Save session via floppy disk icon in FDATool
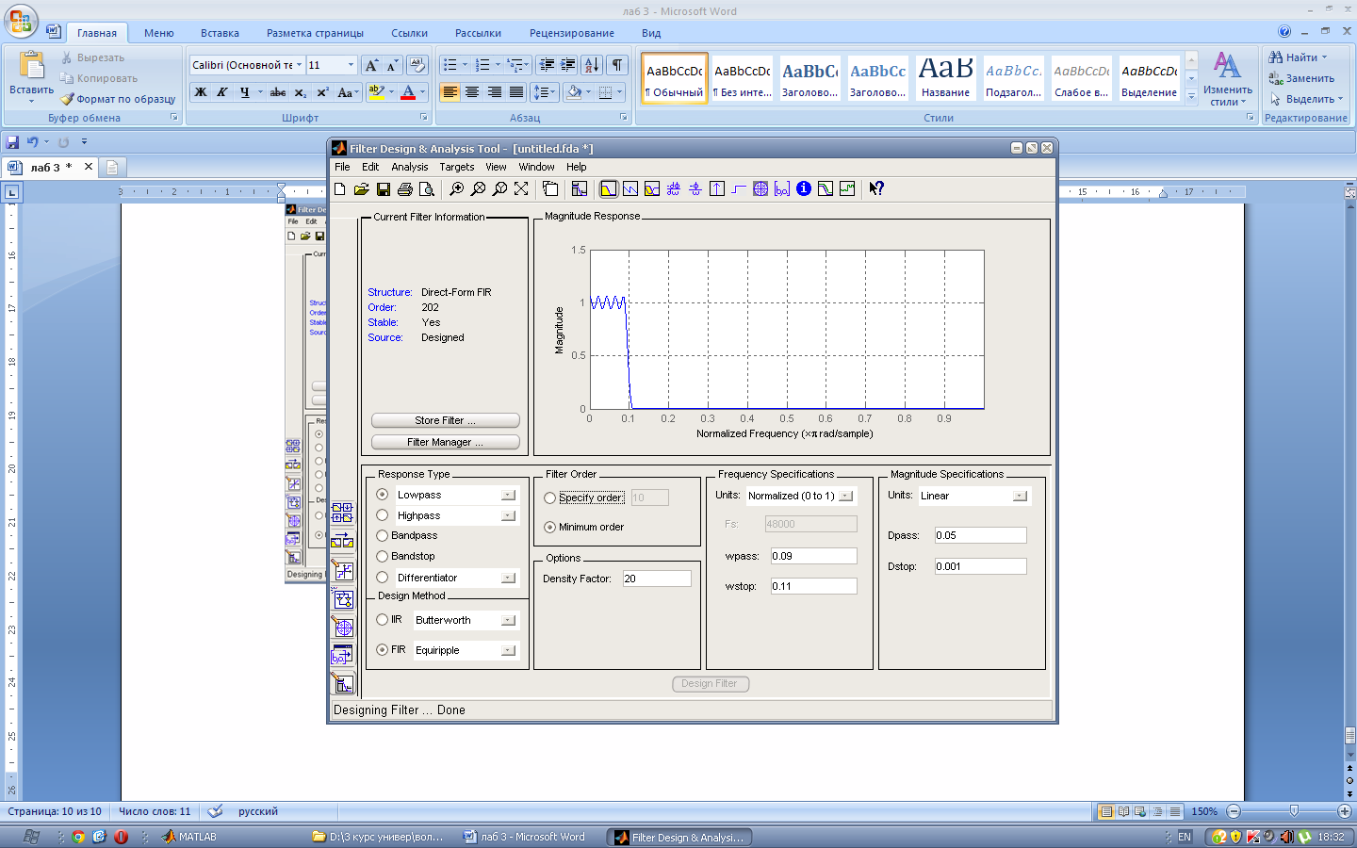Image resolution: width=1357 pixels, height=848 pixels. (x=384, y=188)
